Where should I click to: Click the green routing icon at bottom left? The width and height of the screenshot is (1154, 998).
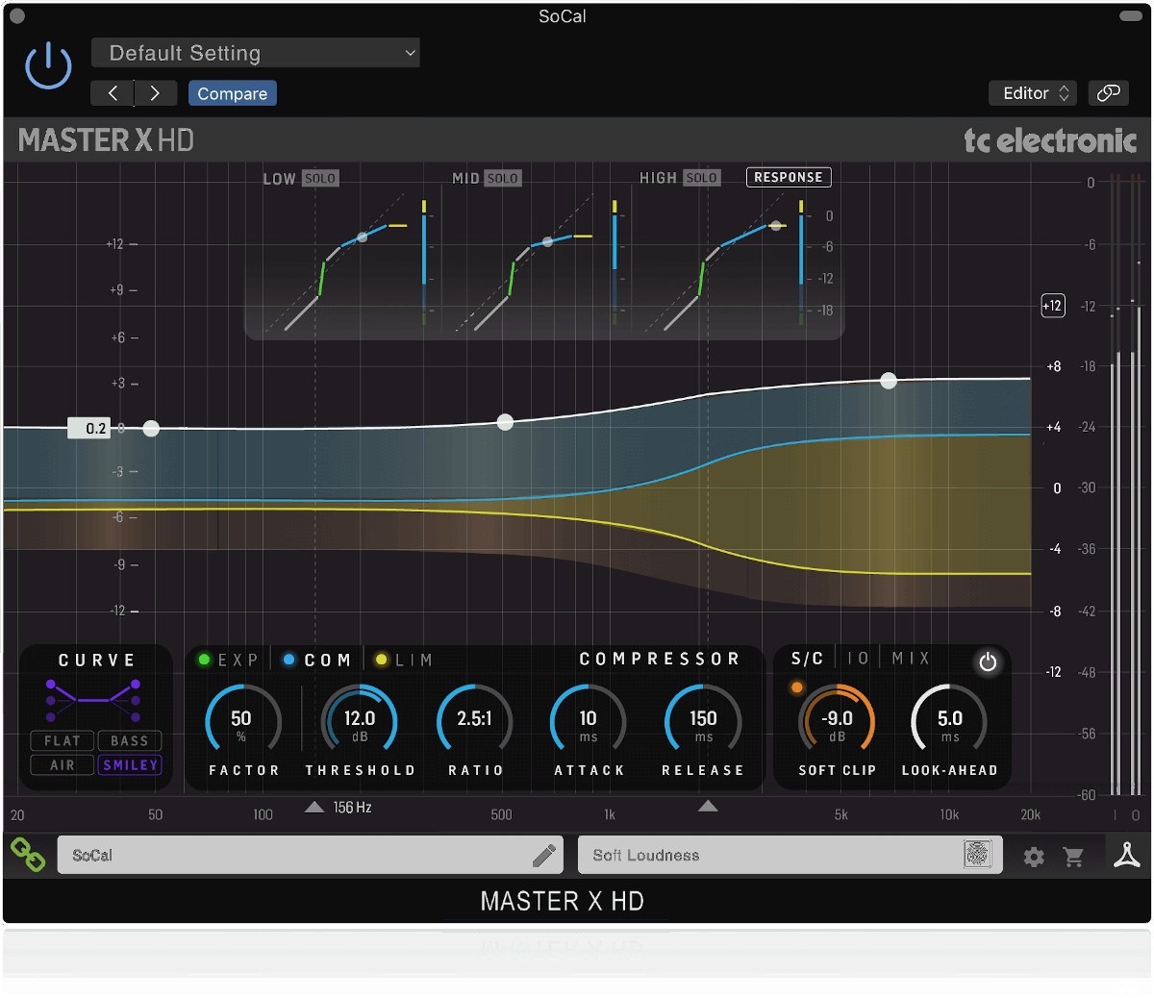click(x=27, y=854)
